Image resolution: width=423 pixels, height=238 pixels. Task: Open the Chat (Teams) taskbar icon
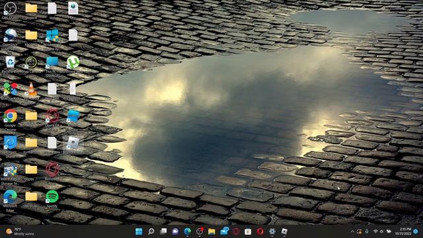(175, 231)
